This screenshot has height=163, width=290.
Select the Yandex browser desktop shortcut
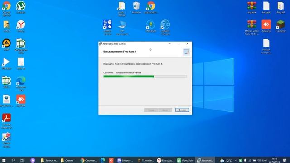click(21, 26)
